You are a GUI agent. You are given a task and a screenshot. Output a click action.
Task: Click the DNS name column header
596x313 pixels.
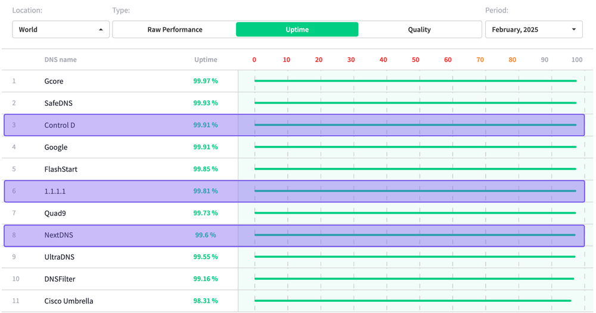pyautogui.click(x=60, y=60)
